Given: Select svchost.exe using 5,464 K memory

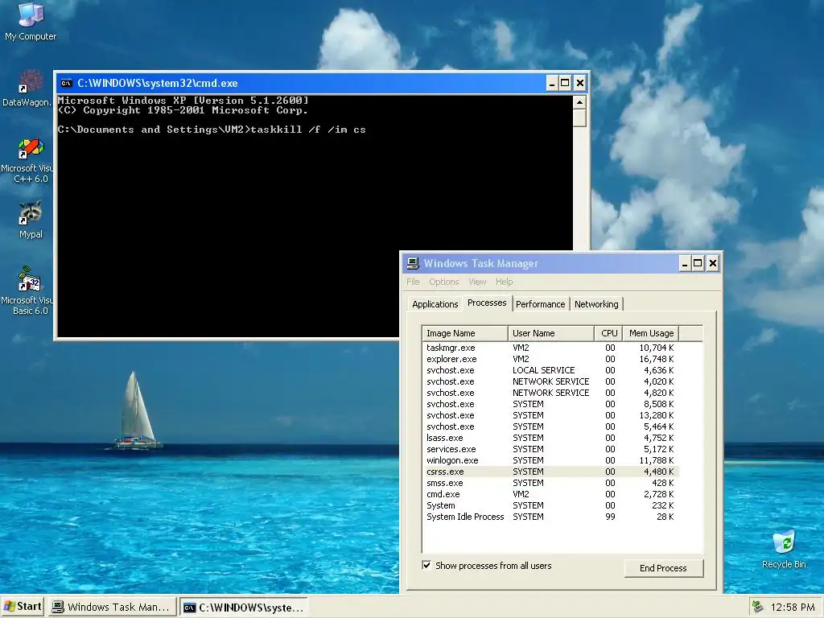Looking at the screenshot, I should pos(550,426).
